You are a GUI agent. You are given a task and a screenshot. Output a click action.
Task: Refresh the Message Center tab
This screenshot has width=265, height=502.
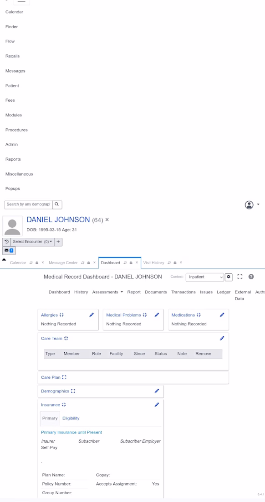click(x=83, y=263)
